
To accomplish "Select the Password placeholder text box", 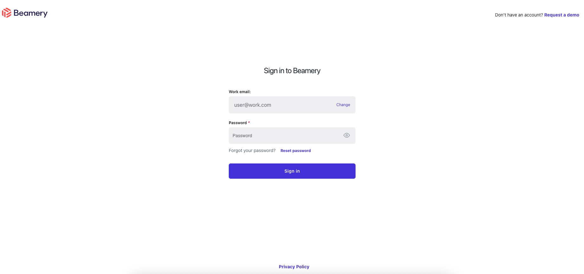I will [x=292, y=136].
